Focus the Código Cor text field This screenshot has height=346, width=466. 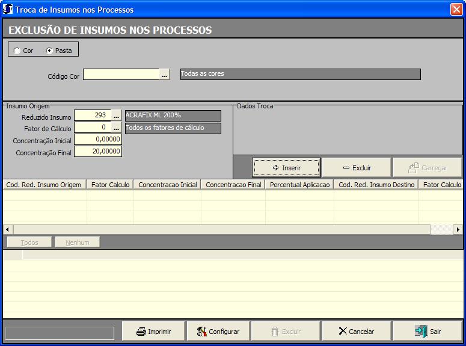coord(121,75)
